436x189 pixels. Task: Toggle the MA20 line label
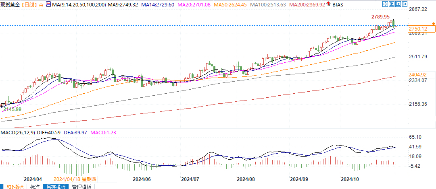[x=189, y=4]
